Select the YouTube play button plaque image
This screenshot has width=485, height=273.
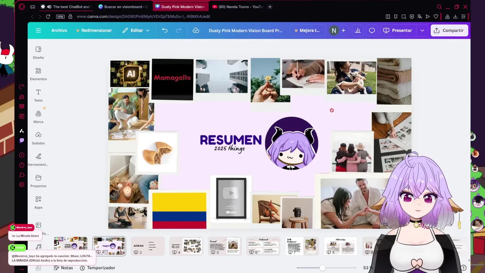tap(231, 198)
